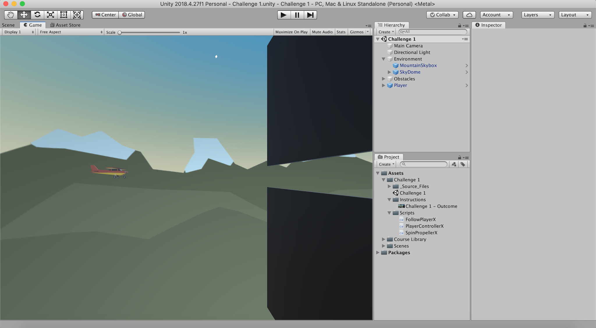
Task: Click the Collab button
Action: (x=442, y=15)
